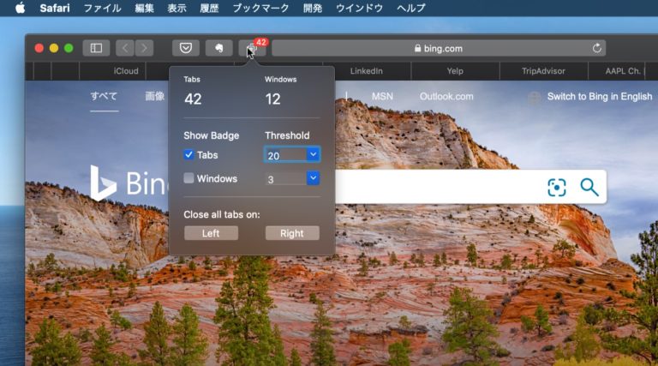Go back with the back arrow
Image resolution: width=658 pixels, height=366 pixels.
point(124,48)
